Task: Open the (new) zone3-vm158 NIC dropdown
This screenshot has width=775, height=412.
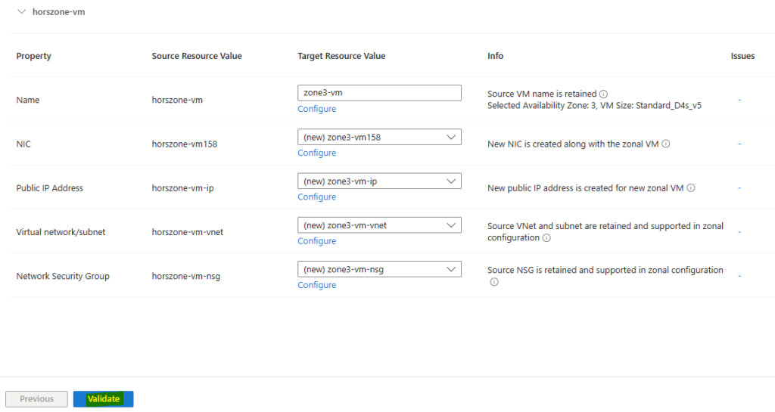Action: 379,137
